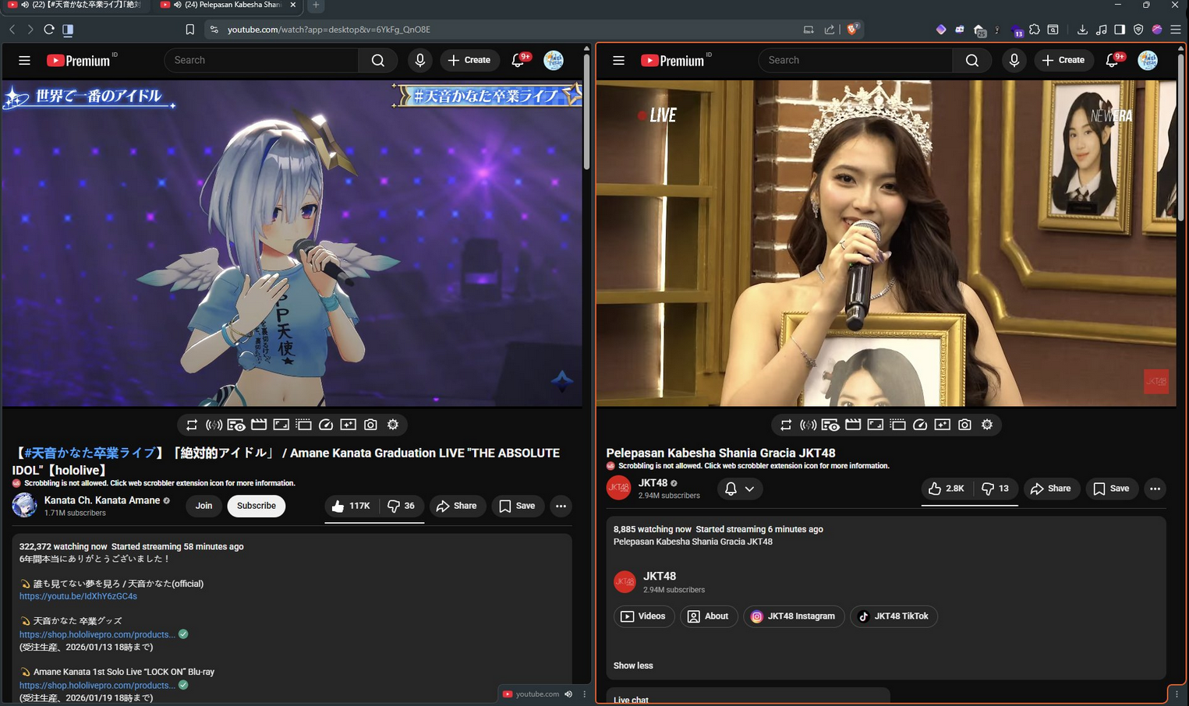Focus the Search field in the left pane

(x=261, y=60)
